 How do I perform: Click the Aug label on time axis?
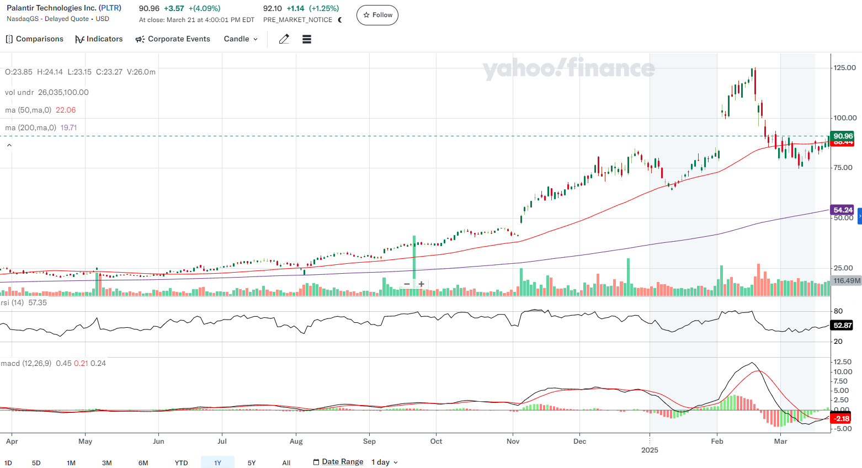(296, 441)
